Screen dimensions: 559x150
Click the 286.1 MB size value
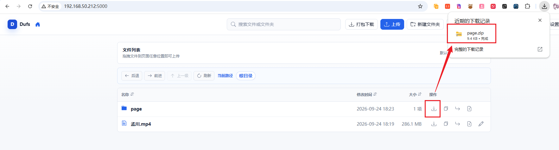pos(412,124)
